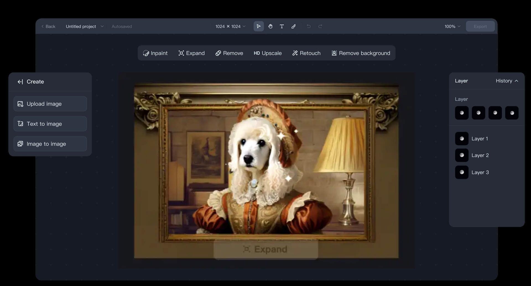Image resolution: width=531 pixels, height=286 pixels.
Task: Click the Autosaved status text
Action: [x=122, y=26]
